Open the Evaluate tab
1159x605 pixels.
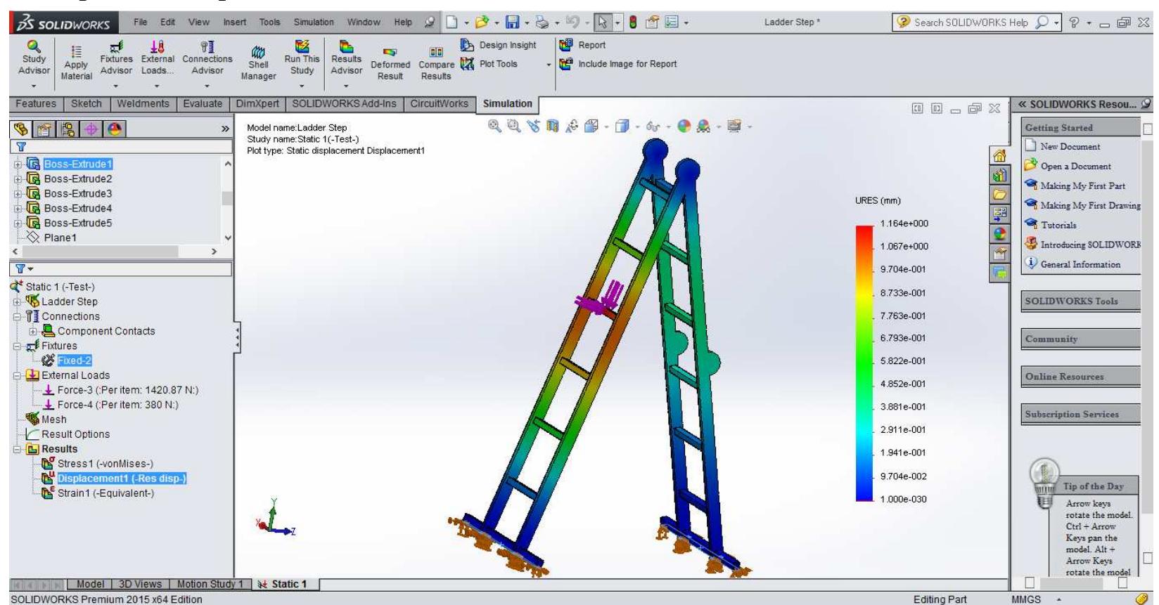point(203,104)
